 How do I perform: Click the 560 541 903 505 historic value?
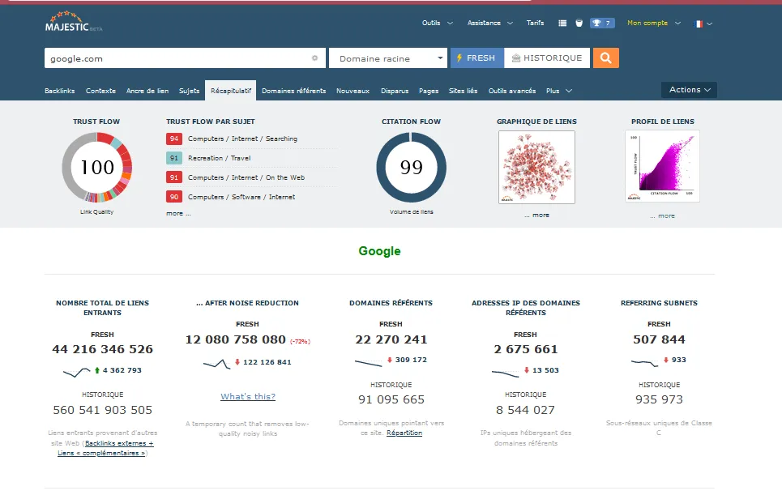(x=102, y=410)
